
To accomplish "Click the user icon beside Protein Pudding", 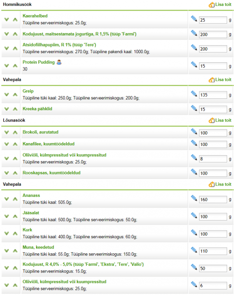I will (x=59, y=62).
